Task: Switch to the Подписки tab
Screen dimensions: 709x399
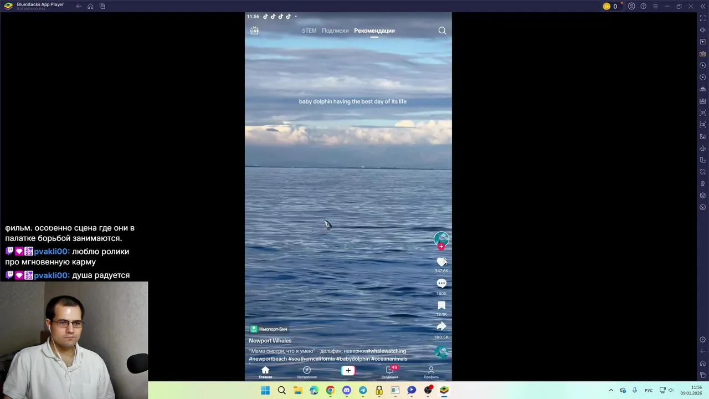Action: (x=335, y=31)
